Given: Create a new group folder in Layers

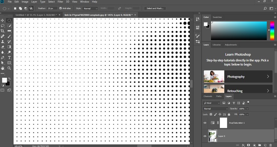Looking at the screenshot, I should click(259, 145).
